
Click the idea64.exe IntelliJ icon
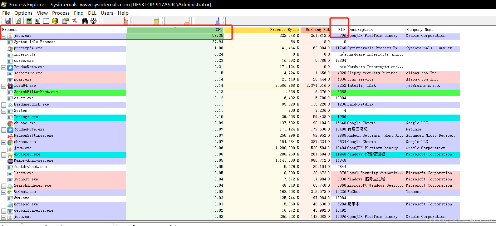pyautogui.click(x=10, y=86)
